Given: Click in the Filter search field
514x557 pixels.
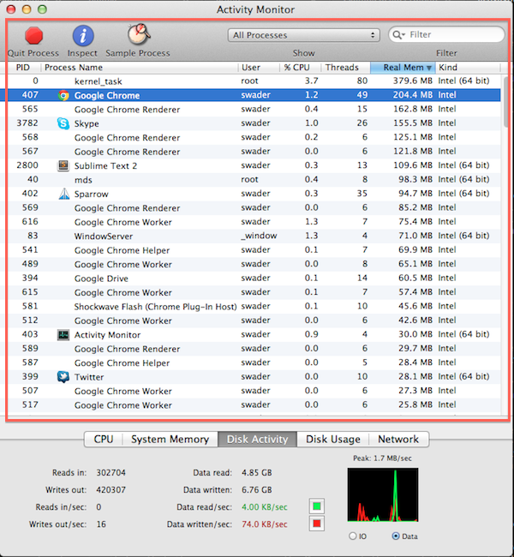Looking at the screenshot, I should tap(446, 35).
